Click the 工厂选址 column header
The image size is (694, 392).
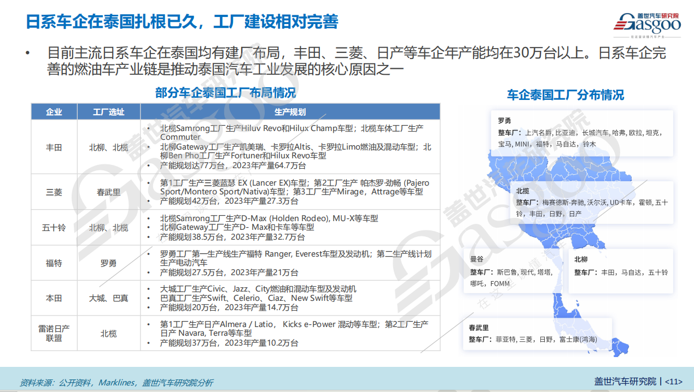tap(109, 112)
